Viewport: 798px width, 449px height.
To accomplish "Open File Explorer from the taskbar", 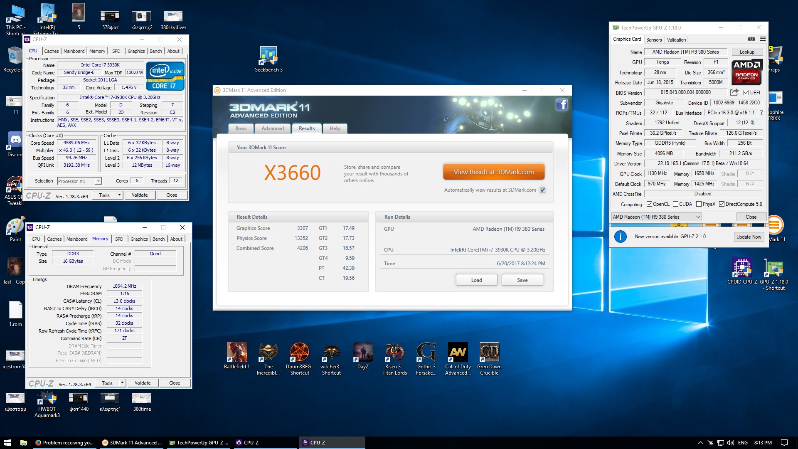I will 24,443.
